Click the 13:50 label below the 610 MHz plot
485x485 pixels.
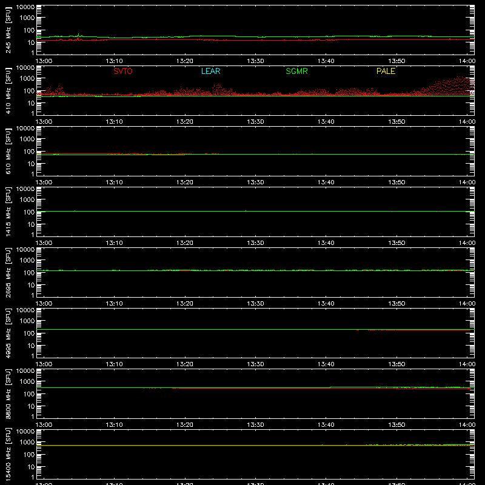[x=396, y=182]
